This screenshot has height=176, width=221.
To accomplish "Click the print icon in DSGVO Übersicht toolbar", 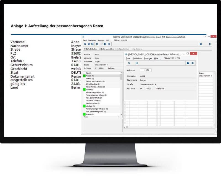I will tap(89, 44).
